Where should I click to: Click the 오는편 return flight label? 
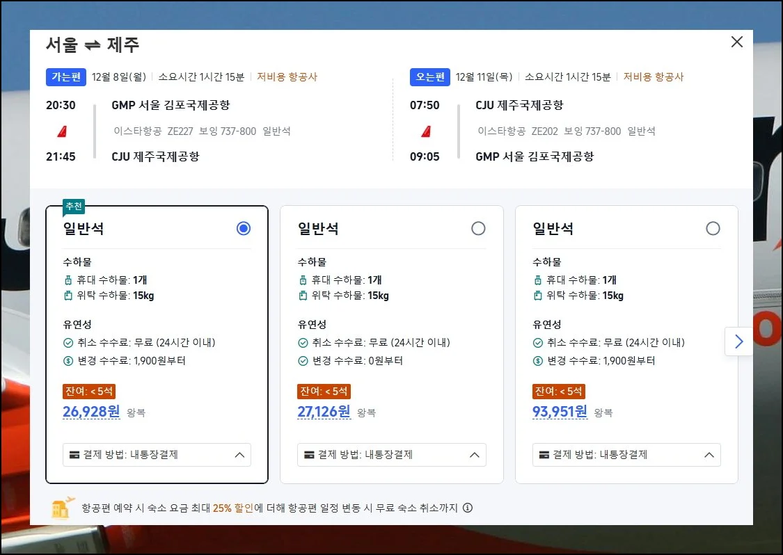point(430,77)
